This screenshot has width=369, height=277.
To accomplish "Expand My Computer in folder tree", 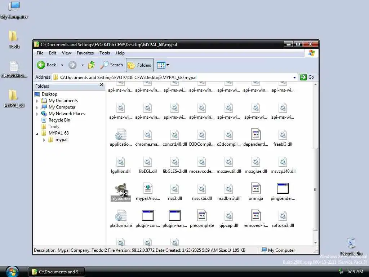I will click(37, 107).
